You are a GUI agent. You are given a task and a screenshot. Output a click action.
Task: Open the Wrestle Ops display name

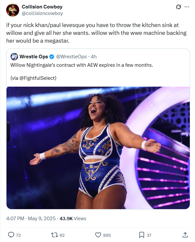point(34,57)
